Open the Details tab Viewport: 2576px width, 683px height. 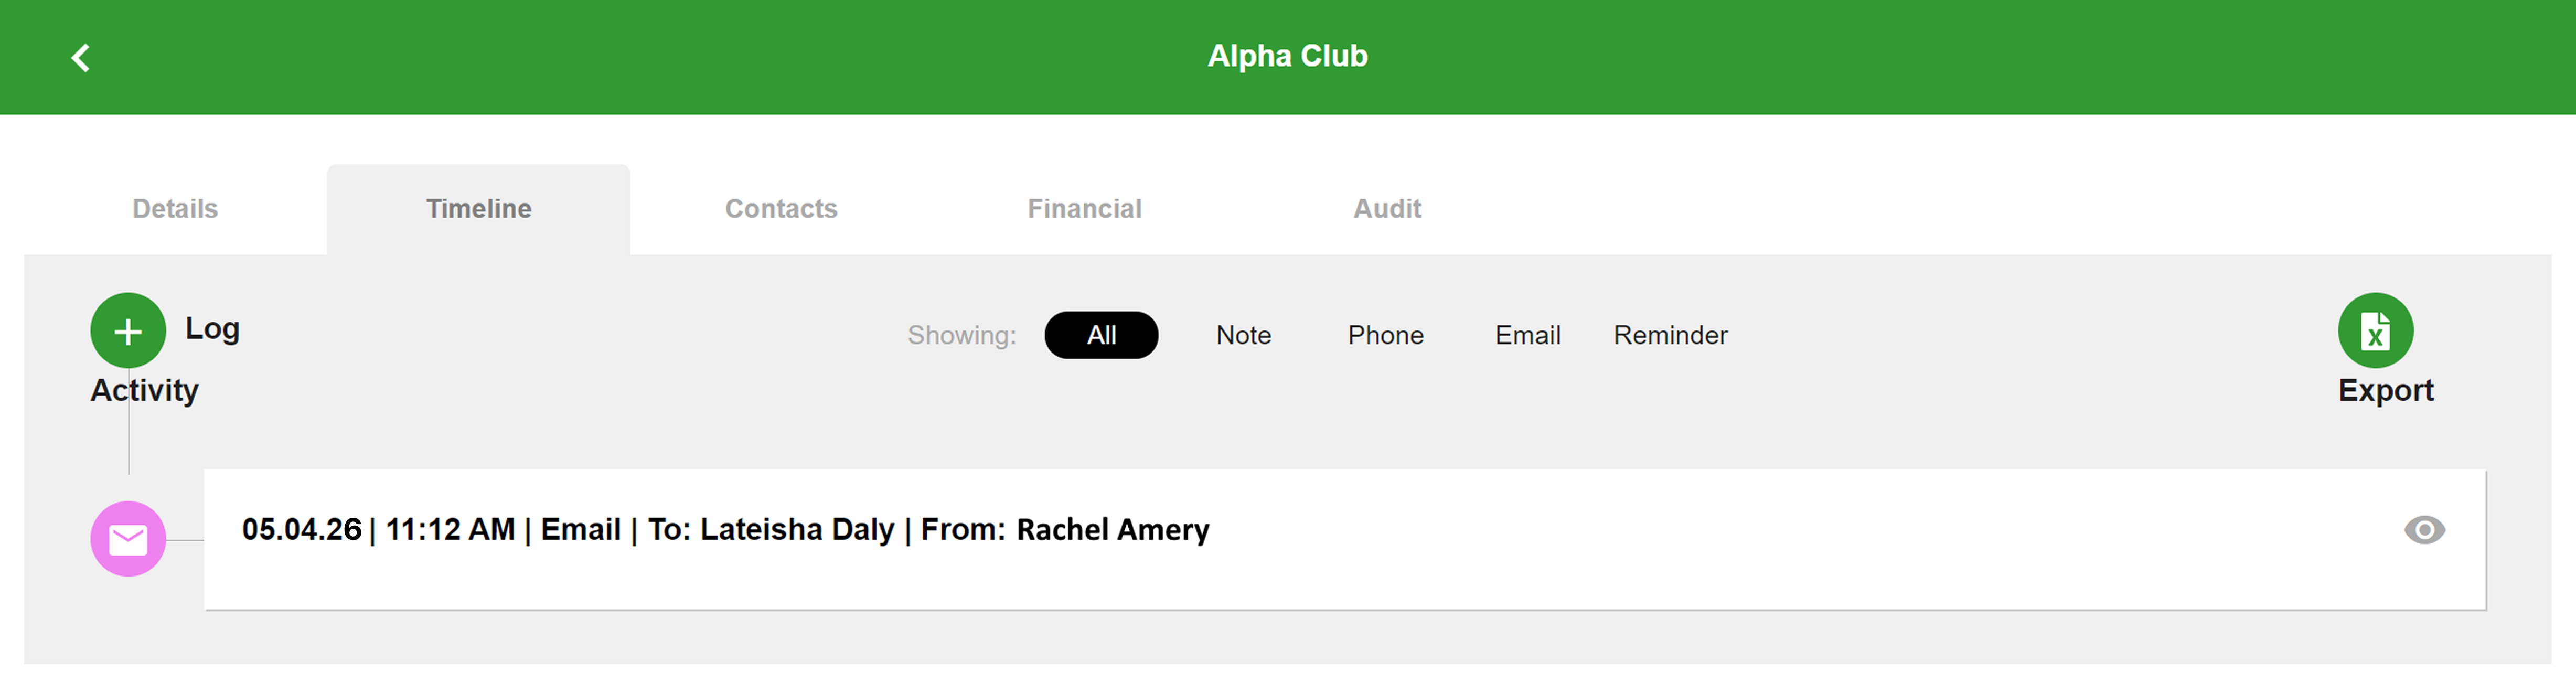click(x=175, y=209)
